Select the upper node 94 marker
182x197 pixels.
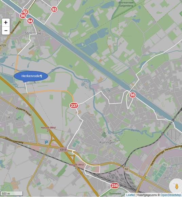click(x=23, y=16)
